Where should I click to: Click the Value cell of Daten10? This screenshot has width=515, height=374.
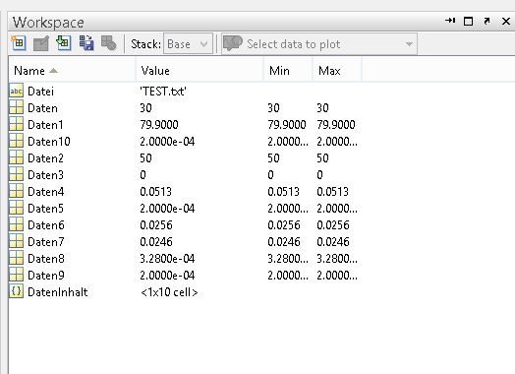point(167,142)
